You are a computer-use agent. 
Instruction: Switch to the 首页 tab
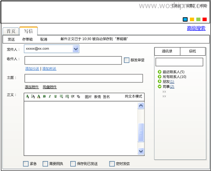[x=11, y=31]
